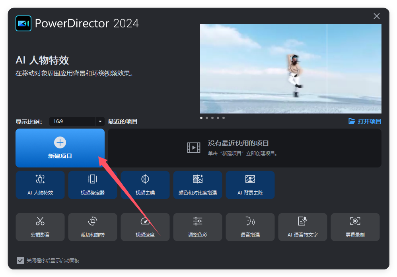Open the AI 人物特效 tool
This screenshot has height=277, width=397.
[40, 185]
